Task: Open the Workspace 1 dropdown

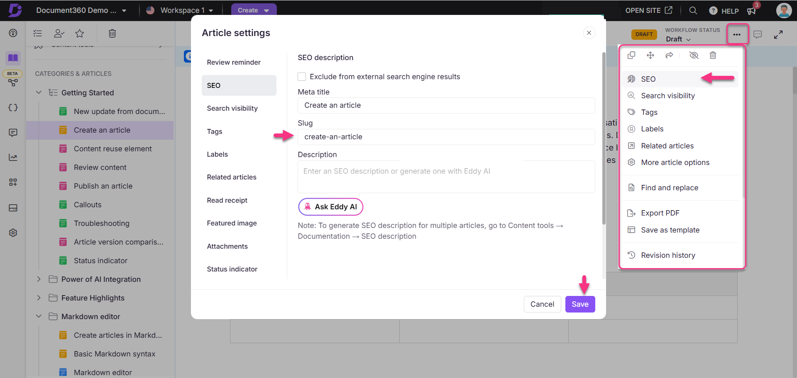Action: point(180,10)
